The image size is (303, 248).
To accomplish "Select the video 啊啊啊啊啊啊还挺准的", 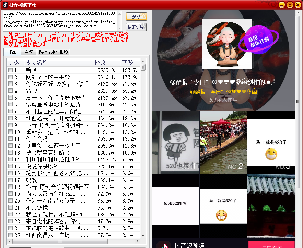I will pos(53,159).
